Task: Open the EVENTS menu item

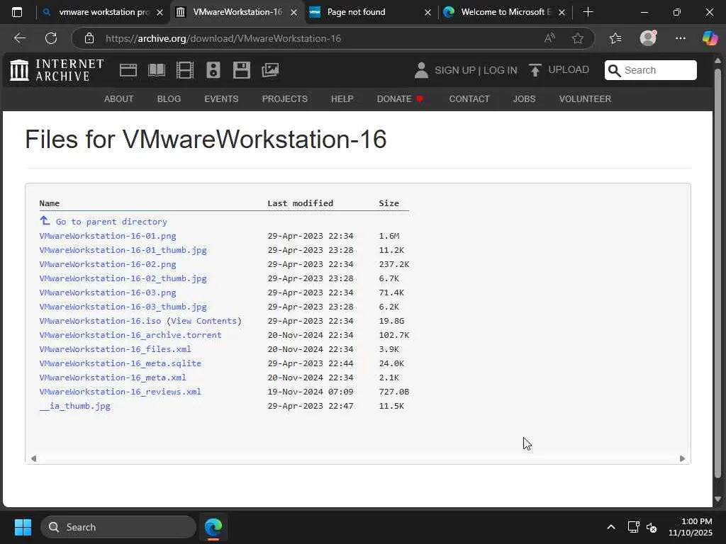Action: pos(221,99)
